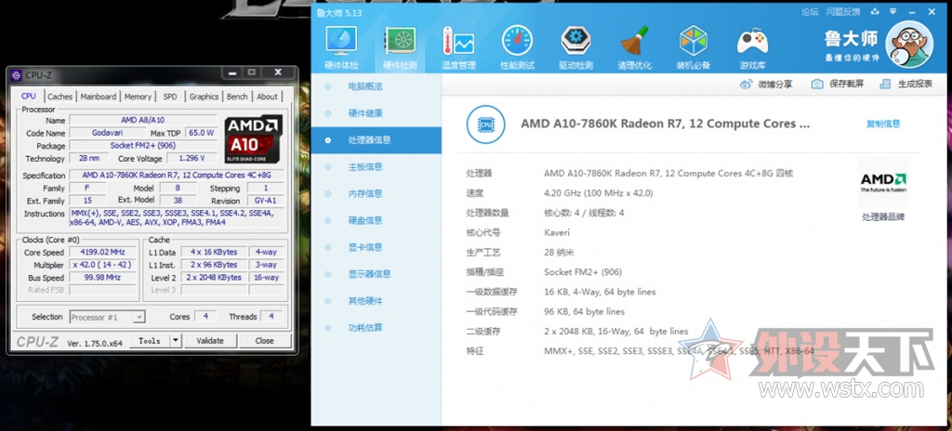Click the 核心代号 value Kaveri
This screenshot has height=431, width=952.
pos(557,232)
